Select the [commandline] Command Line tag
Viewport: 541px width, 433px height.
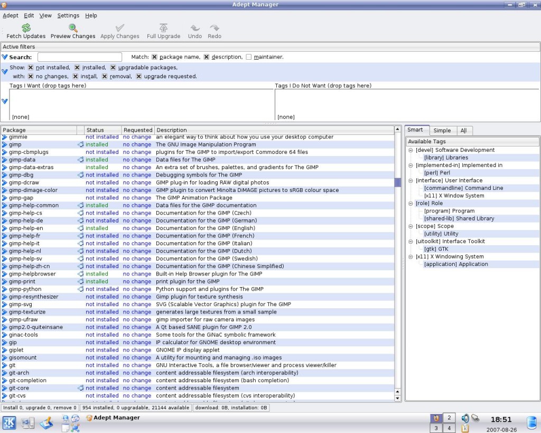click(x=463, y=188)
